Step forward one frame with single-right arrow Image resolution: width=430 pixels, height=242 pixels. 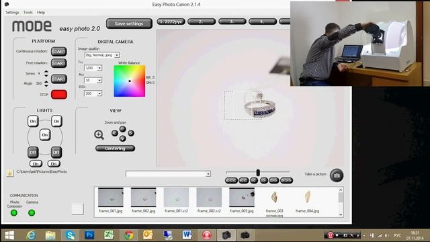[x=264, y=181]
